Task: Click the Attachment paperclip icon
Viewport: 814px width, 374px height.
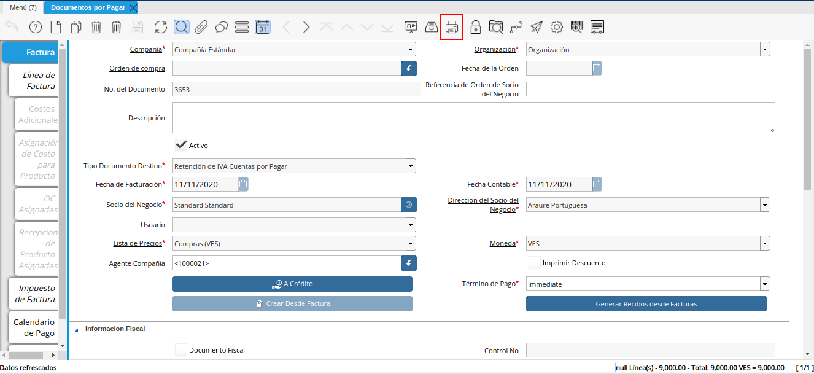Action: point(201,27)
